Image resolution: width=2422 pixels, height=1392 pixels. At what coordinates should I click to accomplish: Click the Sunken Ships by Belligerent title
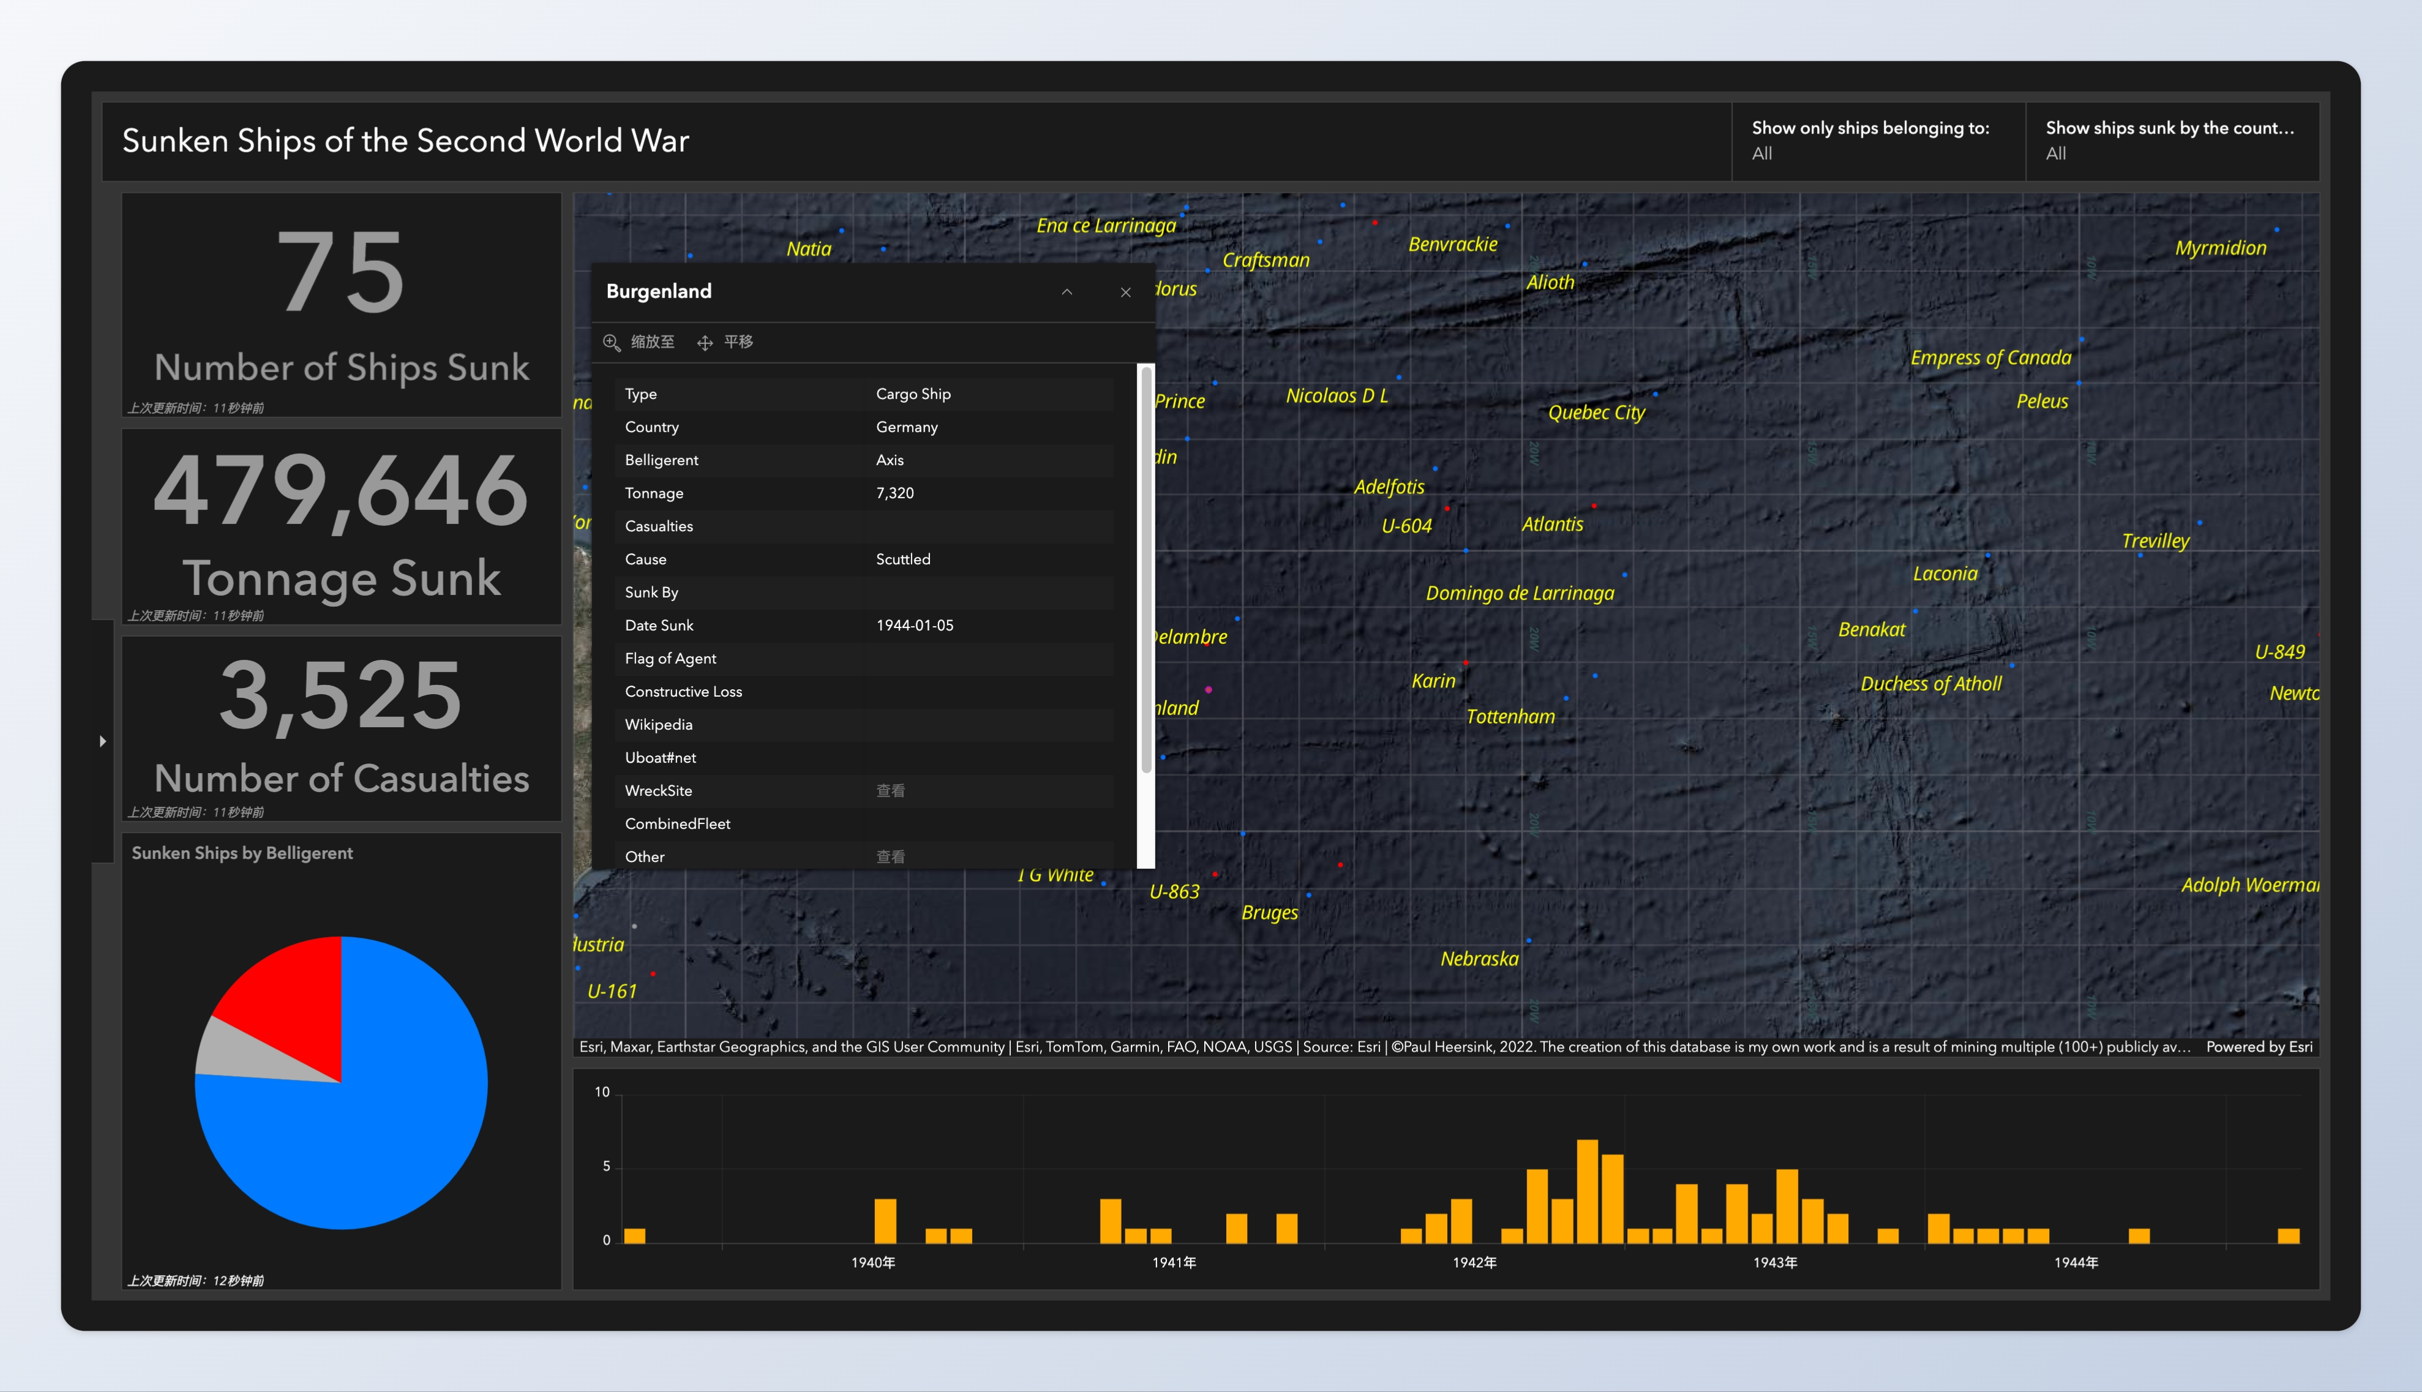pyautogui.click(x=242, y=853)
